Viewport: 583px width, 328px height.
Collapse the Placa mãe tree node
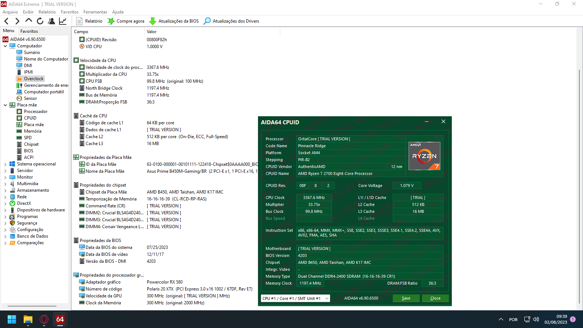click(x=5, y=105)
